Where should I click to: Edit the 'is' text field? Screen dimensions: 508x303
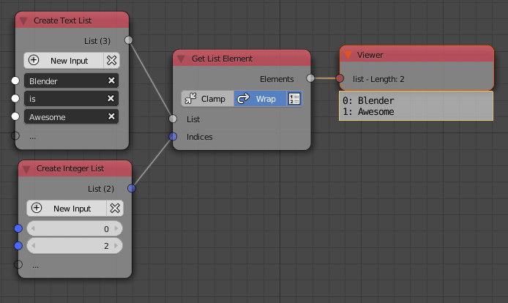tap(71, 99)
